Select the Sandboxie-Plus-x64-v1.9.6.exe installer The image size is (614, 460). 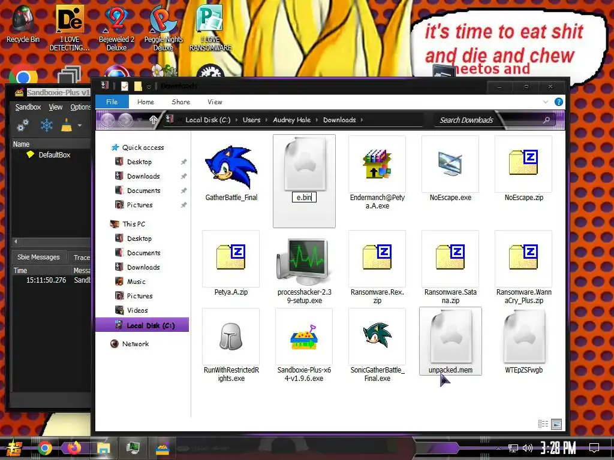304,346
